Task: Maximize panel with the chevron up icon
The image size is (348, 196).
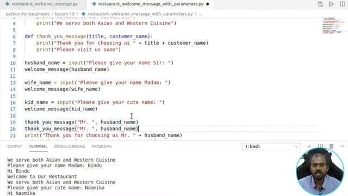Action: (x=343, y=146)
